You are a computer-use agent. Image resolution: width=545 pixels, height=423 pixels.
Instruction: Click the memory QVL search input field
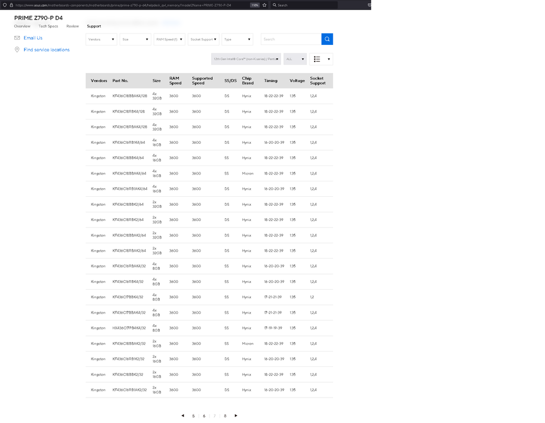tap(291, 39)
